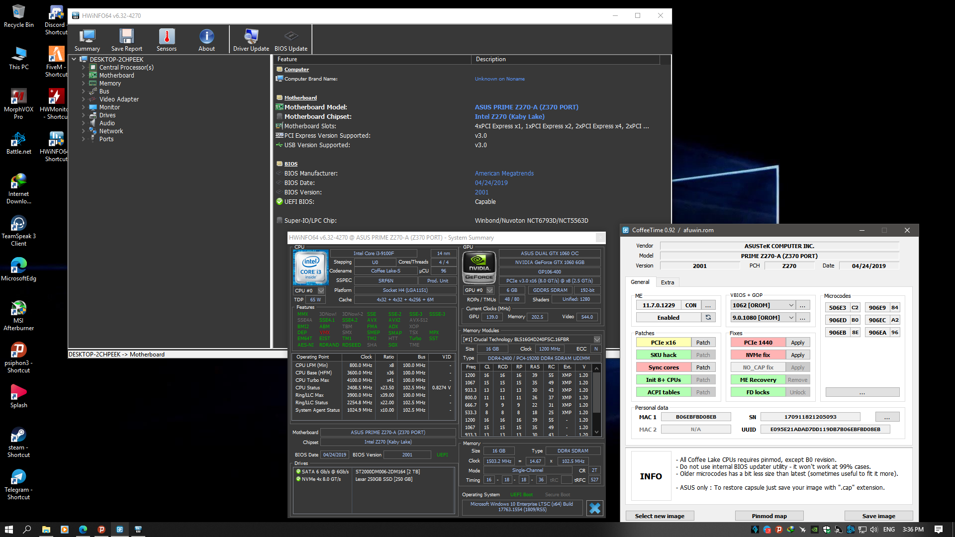
Task: Expand the Video Adapter tree node
Action: pyautogui.click(x=83, y=99)
